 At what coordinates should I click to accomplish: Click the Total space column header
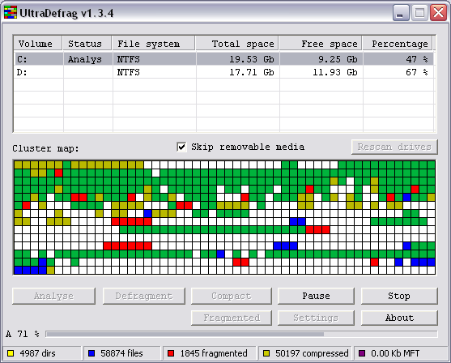[237, 44]
